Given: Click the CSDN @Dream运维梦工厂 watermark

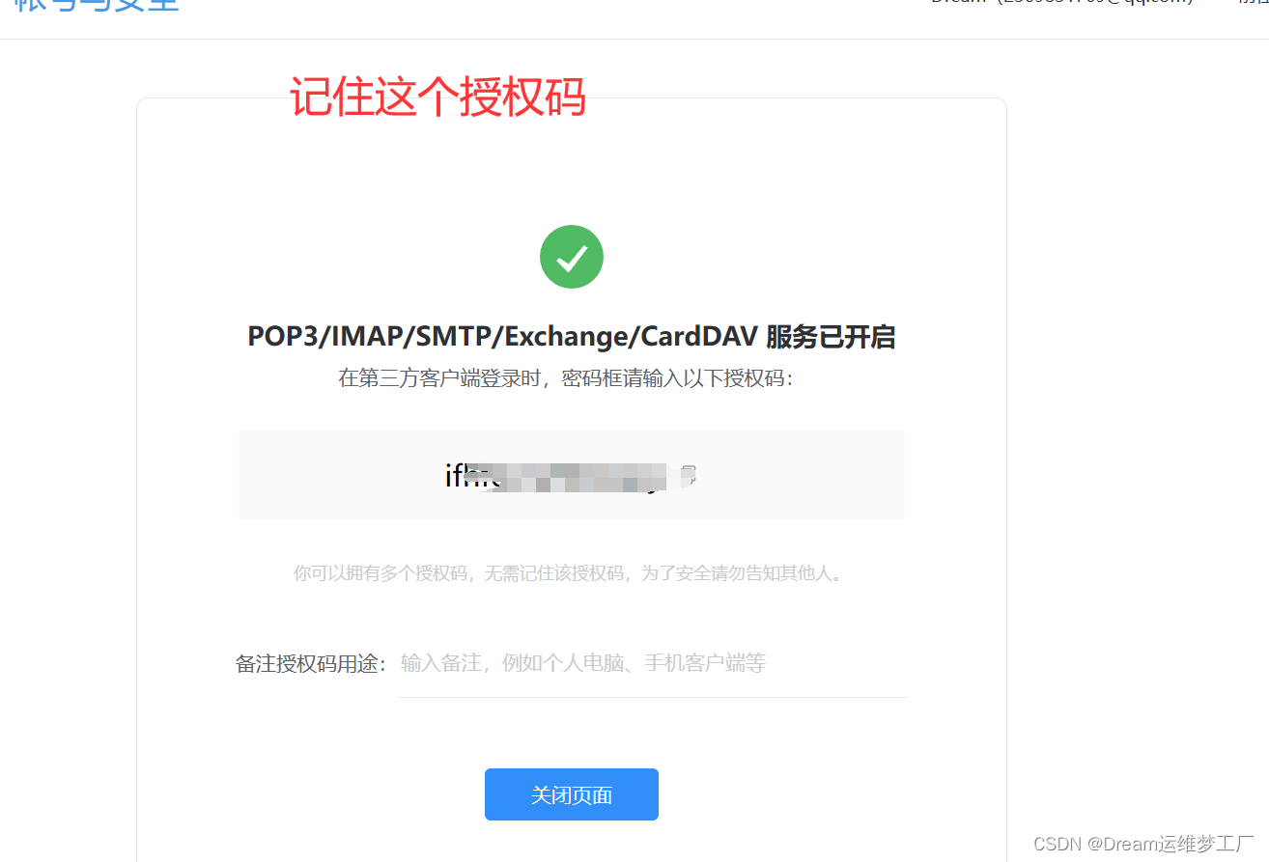Looking at the screenshot, I should pyautogui.click(x=1143, y=844).
